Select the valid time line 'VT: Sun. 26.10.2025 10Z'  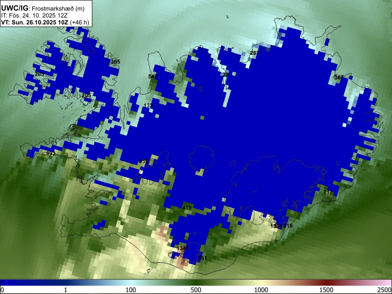[35, 22]
